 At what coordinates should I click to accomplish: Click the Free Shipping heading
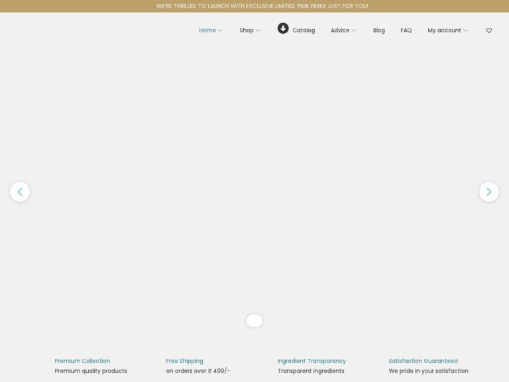click(184, 361)
